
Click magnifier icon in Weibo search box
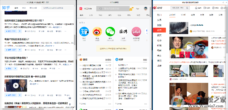[x=187, y=8]
